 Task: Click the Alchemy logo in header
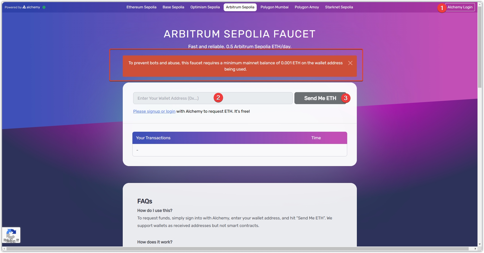(31, 7)
